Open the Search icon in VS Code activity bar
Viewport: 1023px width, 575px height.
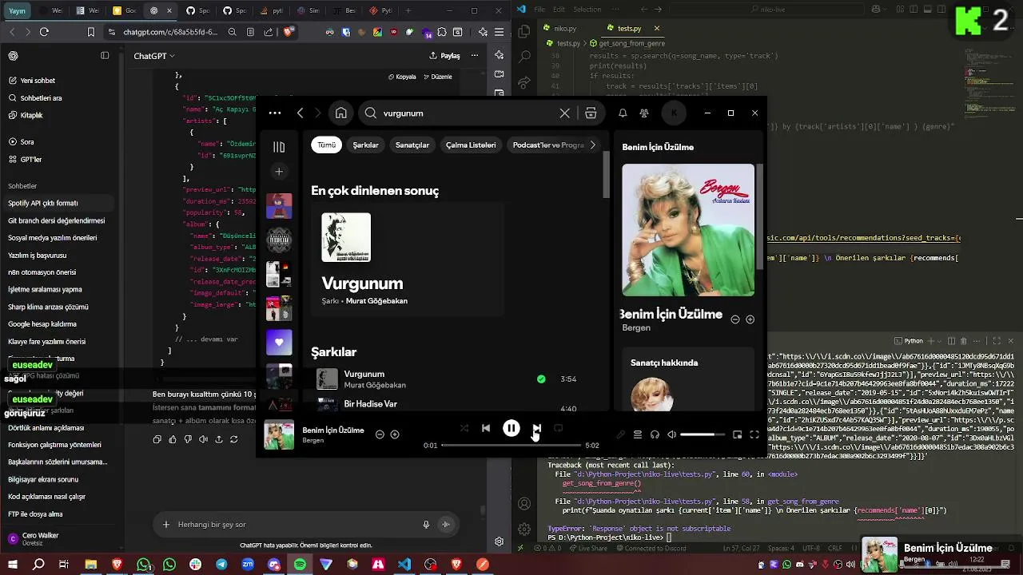click(x=524, y=57)
